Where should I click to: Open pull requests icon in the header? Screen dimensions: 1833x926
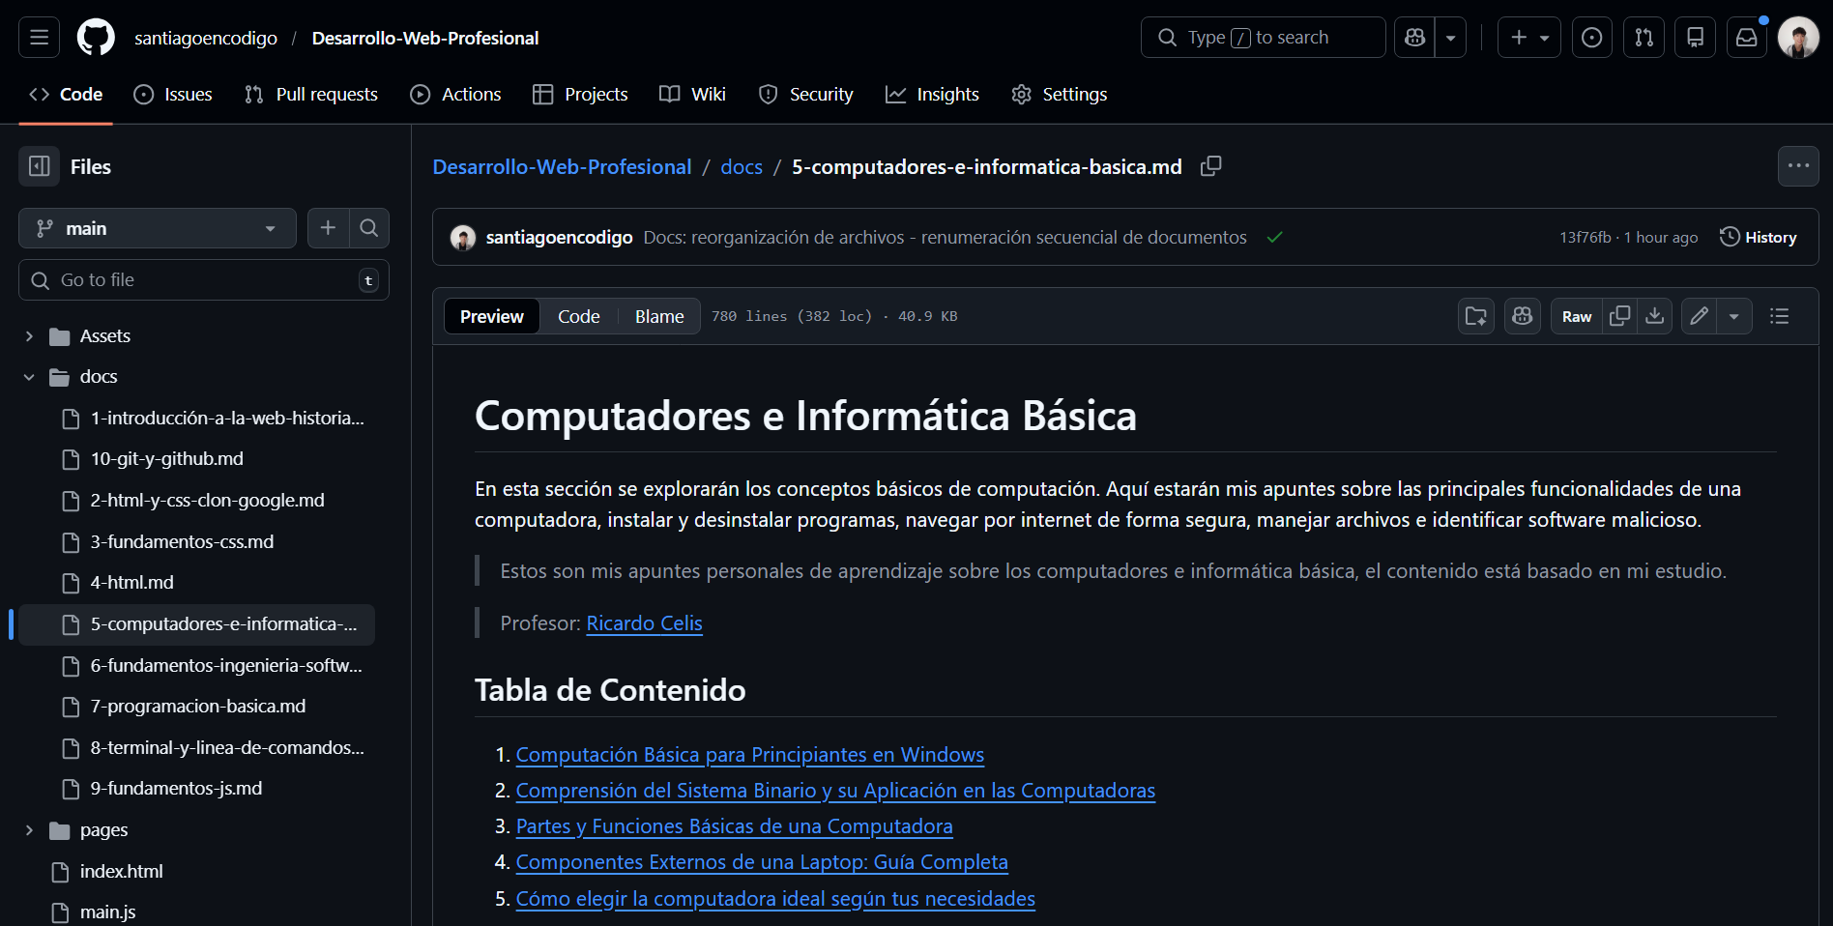1644,37
